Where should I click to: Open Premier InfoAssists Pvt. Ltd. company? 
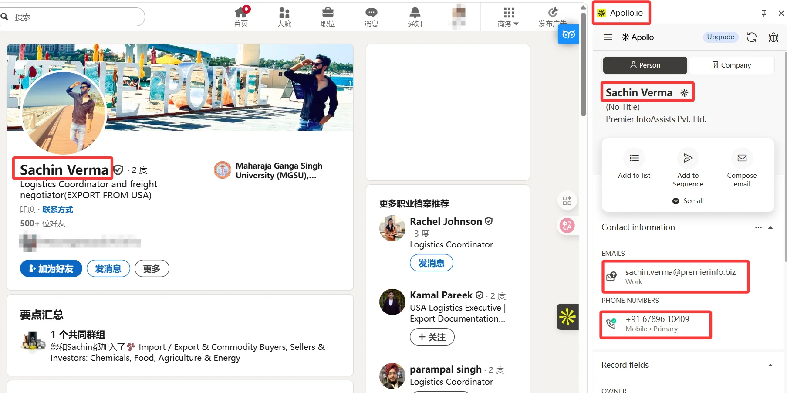click(x=655, y=119)
